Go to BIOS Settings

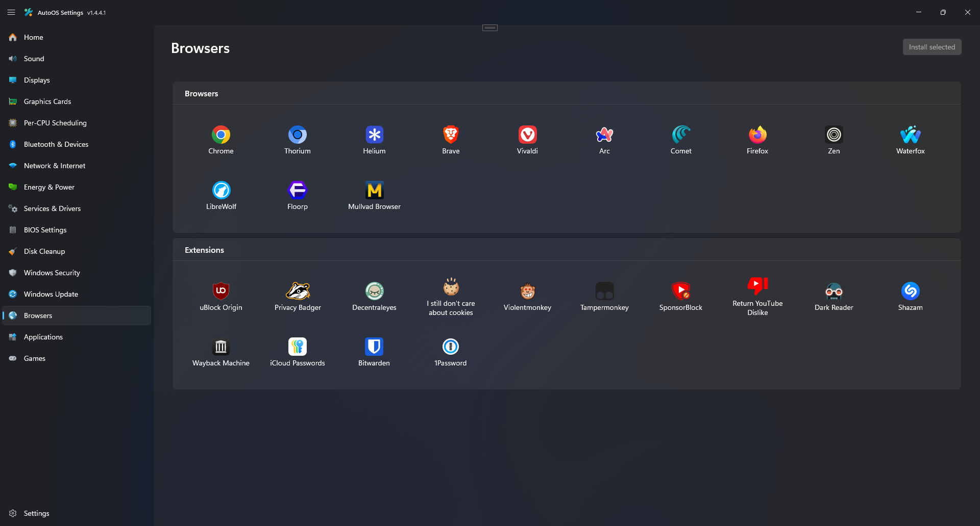[x=77, y=230]
